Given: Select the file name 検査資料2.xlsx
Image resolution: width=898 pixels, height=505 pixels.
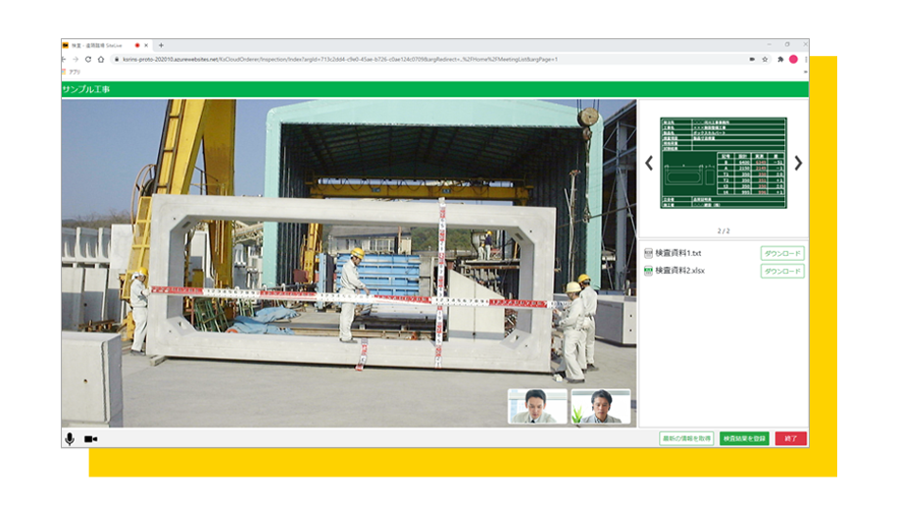Looking at the screenshot, I should point(679,271).
